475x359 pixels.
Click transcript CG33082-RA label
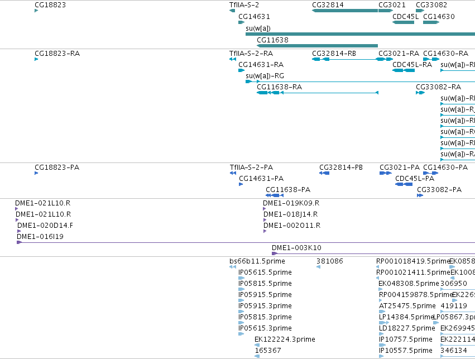(x=438, y=87)
